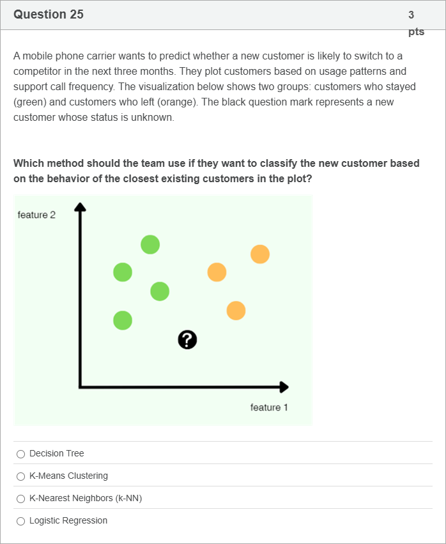Click the black question mark marker
The height and width of the screenshot is (544, 446).
(187, 339)
